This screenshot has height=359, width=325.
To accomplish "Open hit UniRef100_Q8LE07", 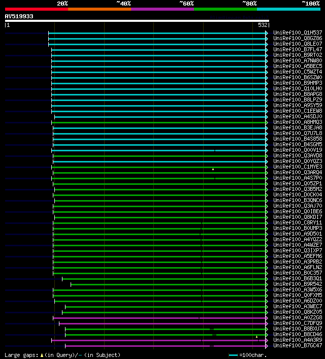I will point(298,44).
